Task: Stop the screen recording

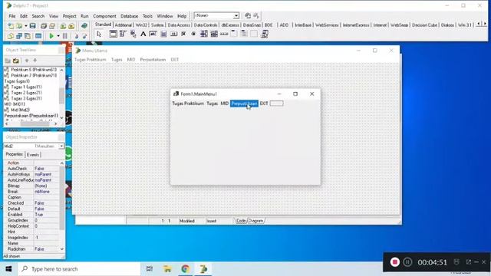Action: click(394, 262)
